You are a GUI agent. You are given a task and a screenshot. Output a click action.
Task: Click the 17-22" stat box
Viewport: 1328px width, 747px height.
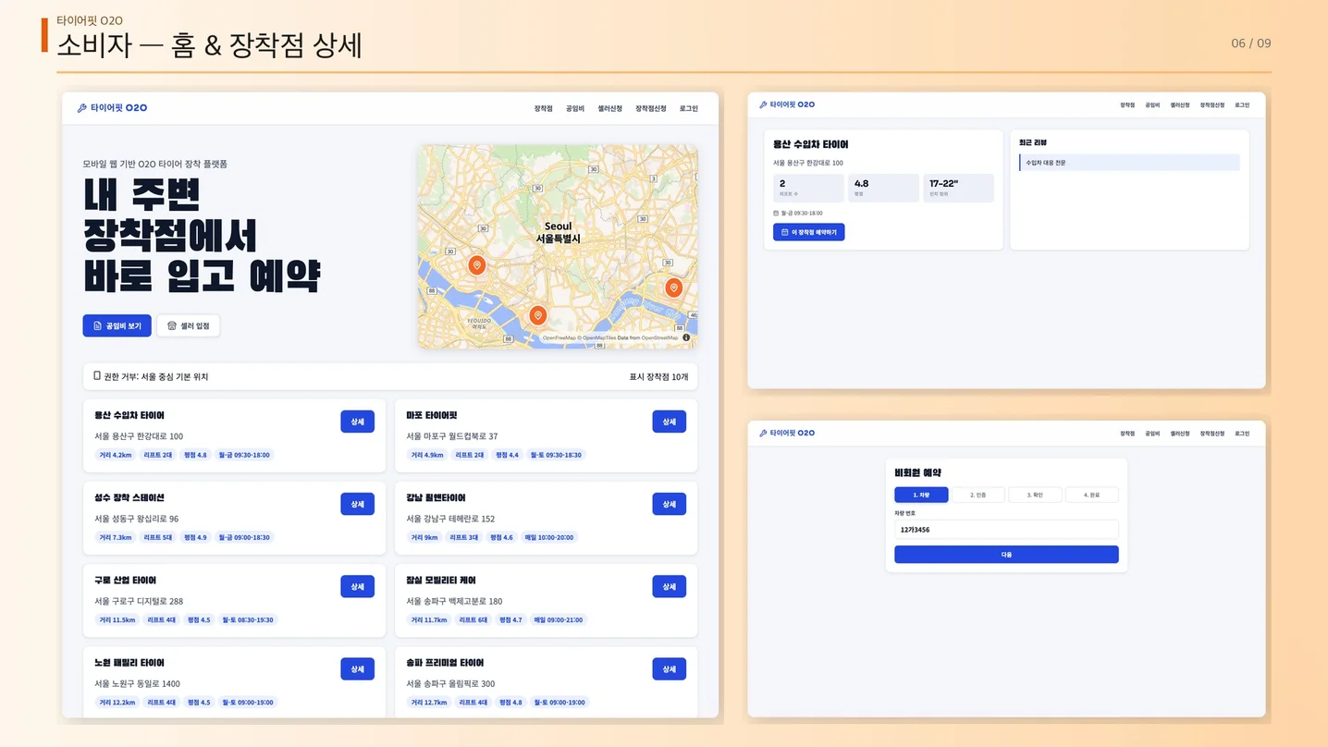tap(958, 188)
